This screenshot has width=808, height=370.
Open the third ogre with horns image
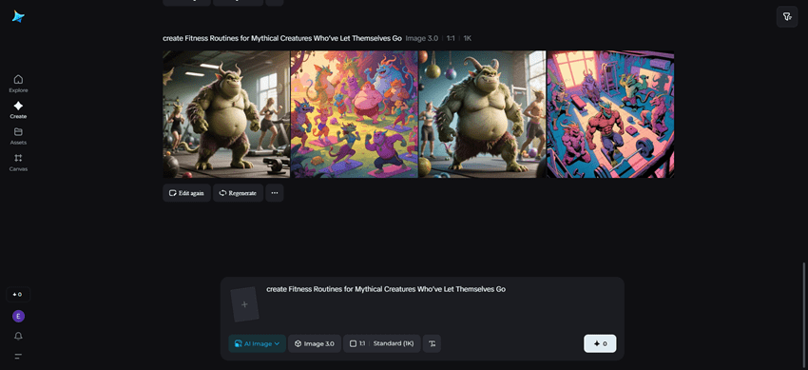coord(482,114)
